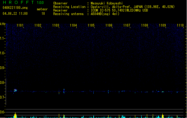Click the 0.6 kHz frequency axis label
Viewport: 187px width, 118px height.
click(x=2, y=112)
